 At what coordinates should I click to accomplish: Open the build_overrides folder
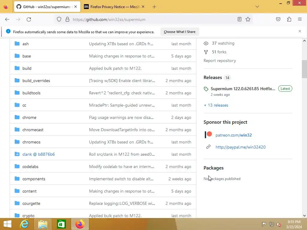[x=36, y=81]
